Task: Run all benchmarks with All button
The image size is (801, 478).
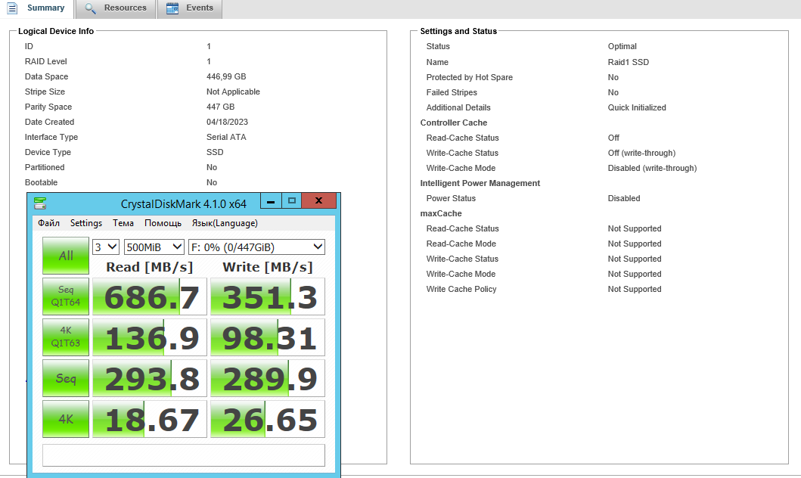Action: pyautogui.click(x=66, y=256)
